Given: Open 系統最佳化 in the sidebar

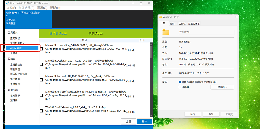Looking at the screenshot, I should pyautogui.click(x=16, y=65).
